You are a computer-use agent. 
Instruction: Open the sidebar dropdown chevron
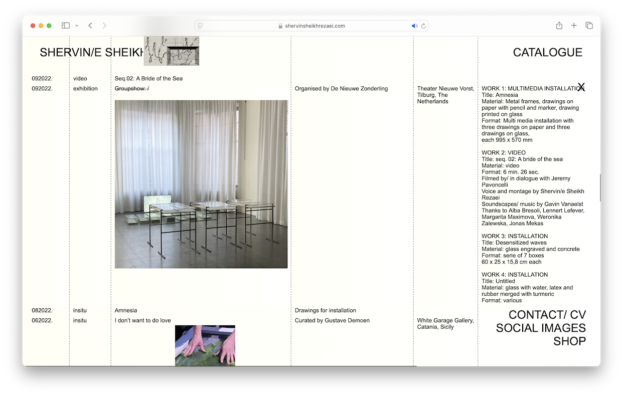pyautogui.click(x=77, y=26)
